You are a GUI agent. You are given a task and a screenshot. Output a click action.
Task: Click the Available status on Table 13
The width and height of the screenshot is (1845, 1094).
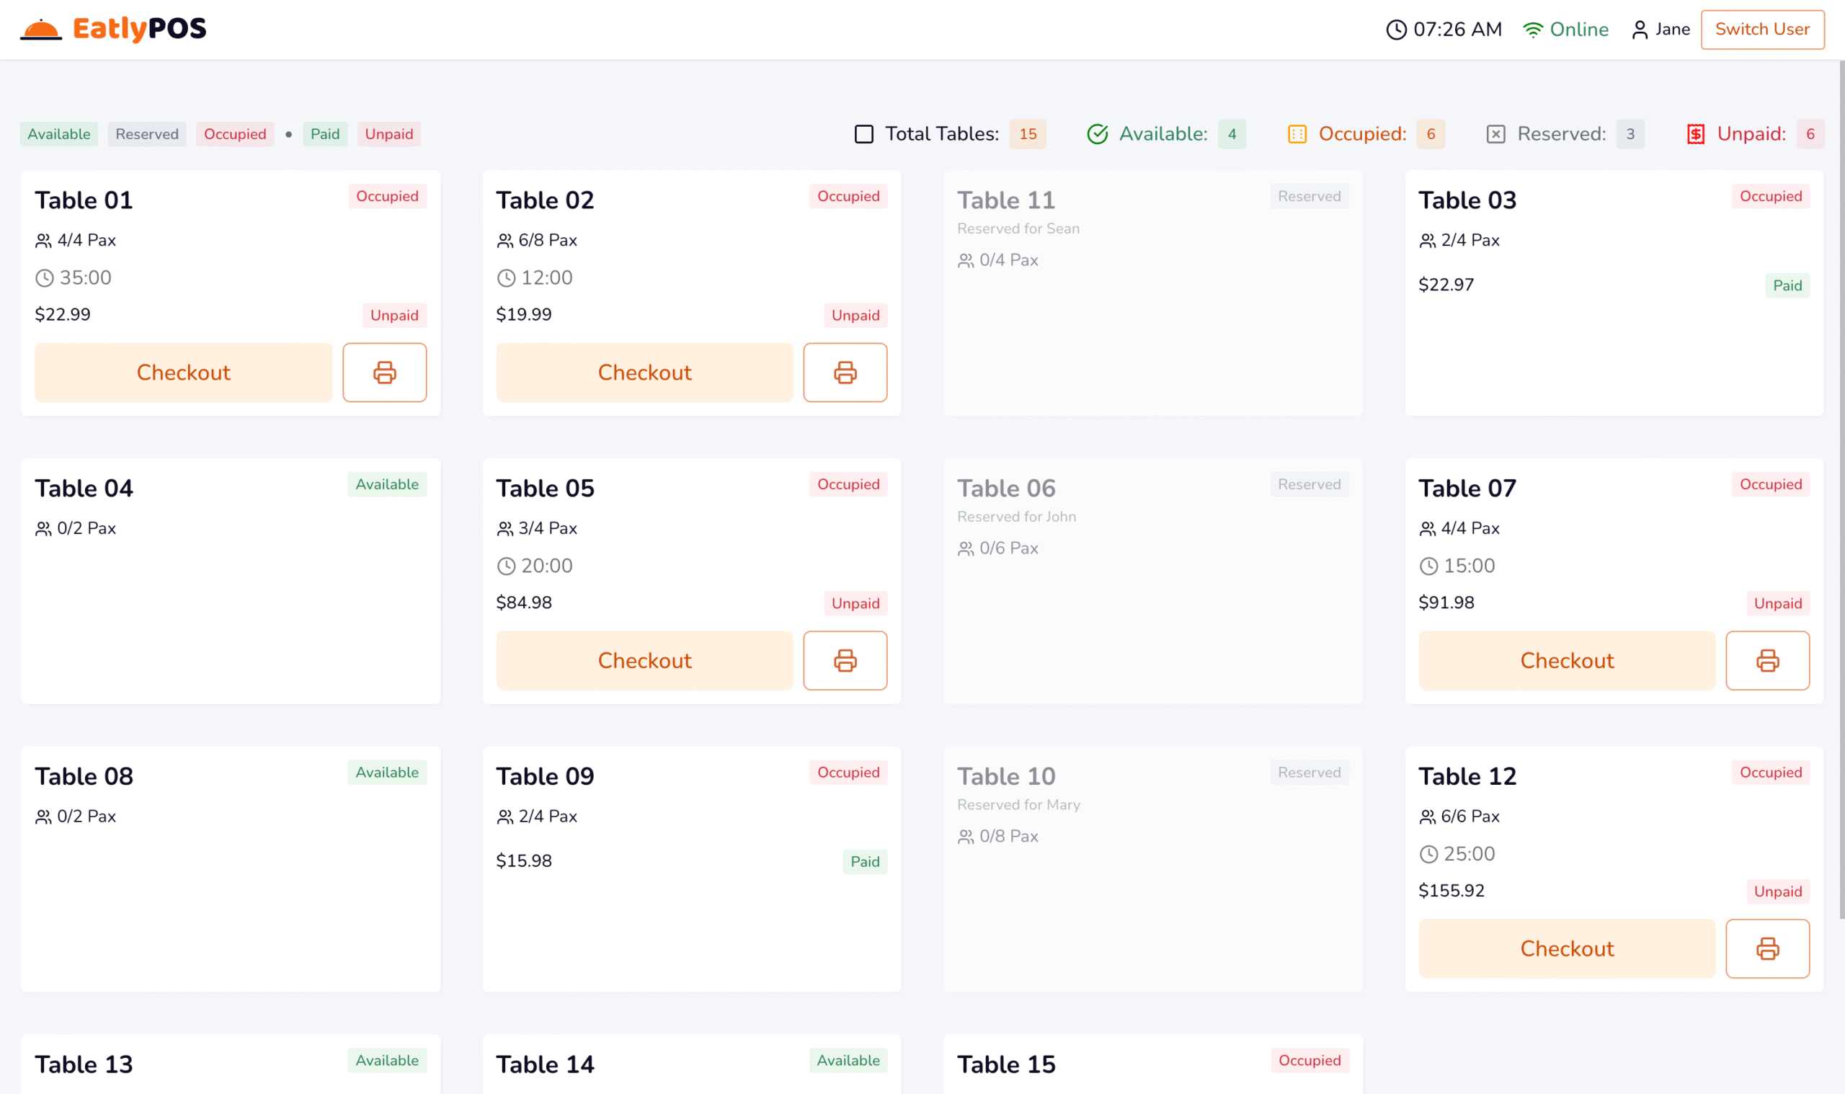click(387, 1061)
